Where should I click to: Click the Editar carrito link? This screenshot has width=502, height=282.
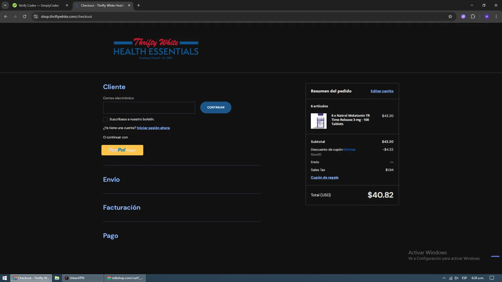point(382,91)
